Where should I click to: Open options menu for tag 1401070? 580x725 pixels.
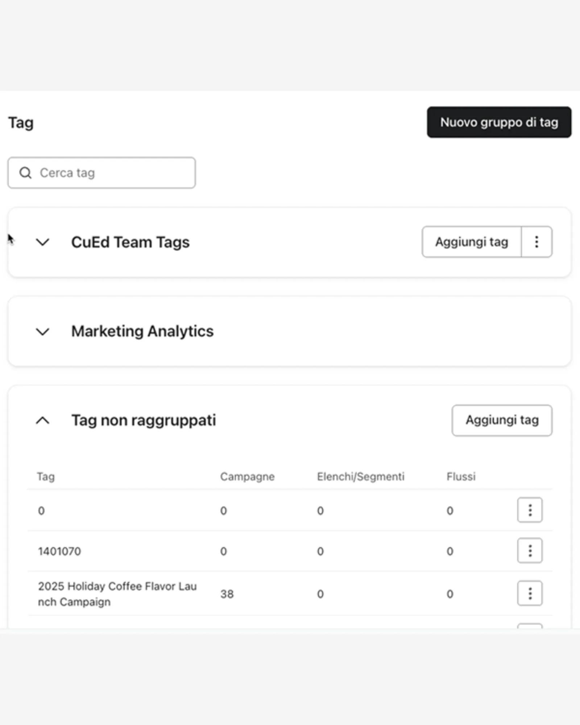530,551
